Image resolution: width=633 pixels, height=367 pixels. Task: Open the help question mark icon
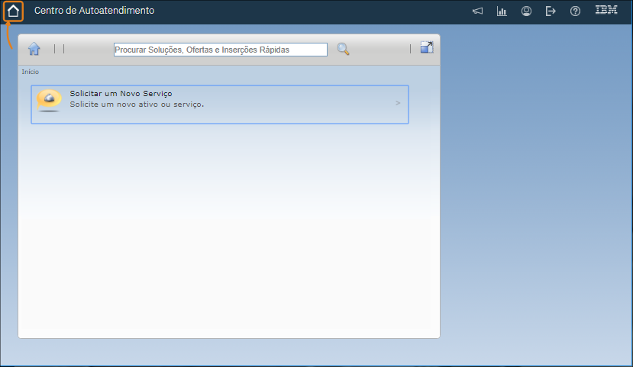(575, 11)
